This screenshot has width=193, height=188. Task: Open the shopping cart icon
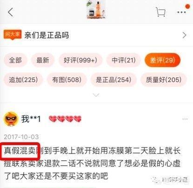click(160, 12)
